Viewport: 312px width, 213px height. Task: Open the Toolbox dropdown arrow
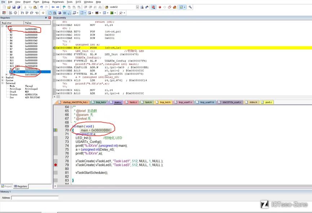click(x=124, y=13)
